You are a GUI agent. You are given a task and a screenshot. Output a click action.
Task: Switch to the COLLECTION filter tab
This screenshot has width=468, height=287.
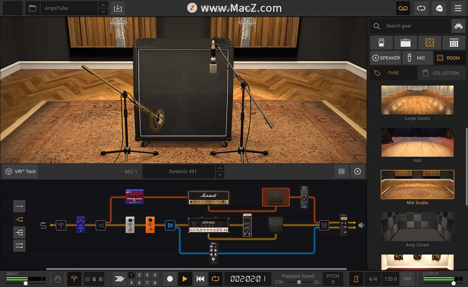point(442,73)
